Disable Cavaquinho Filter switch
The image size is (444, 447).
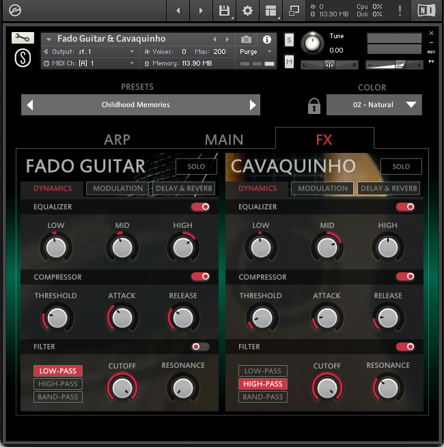[405, 347]
